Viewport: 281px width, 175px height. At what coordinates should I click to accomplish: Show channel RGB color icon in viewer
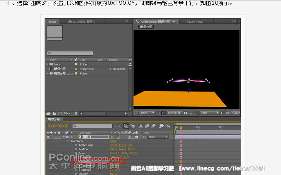pos(196,113)
